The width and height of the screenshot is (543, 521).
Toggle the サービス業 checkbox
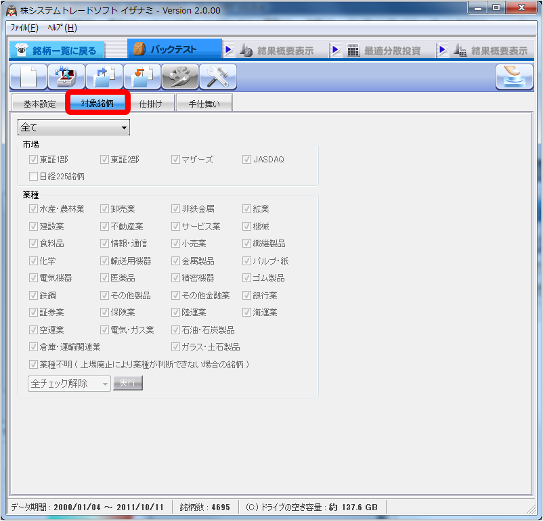(175, 227)
